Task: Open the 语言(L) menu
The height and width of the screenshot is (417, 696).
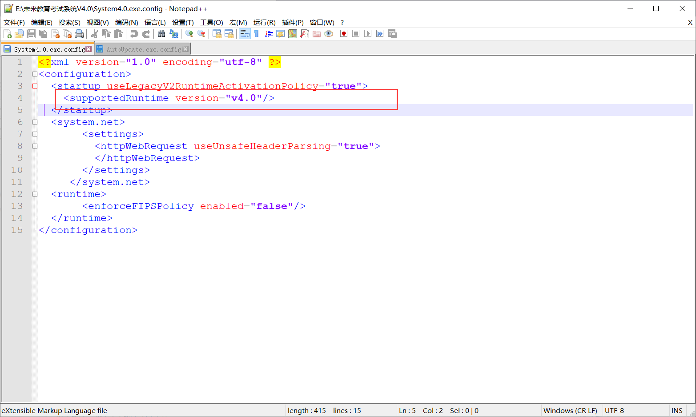Action: [155, 22]
